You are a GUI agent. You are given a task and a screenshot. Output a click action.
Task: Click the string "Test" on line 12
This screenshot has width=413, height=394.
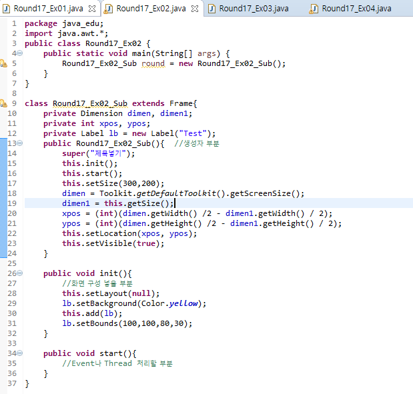click(x=193, y=134)
